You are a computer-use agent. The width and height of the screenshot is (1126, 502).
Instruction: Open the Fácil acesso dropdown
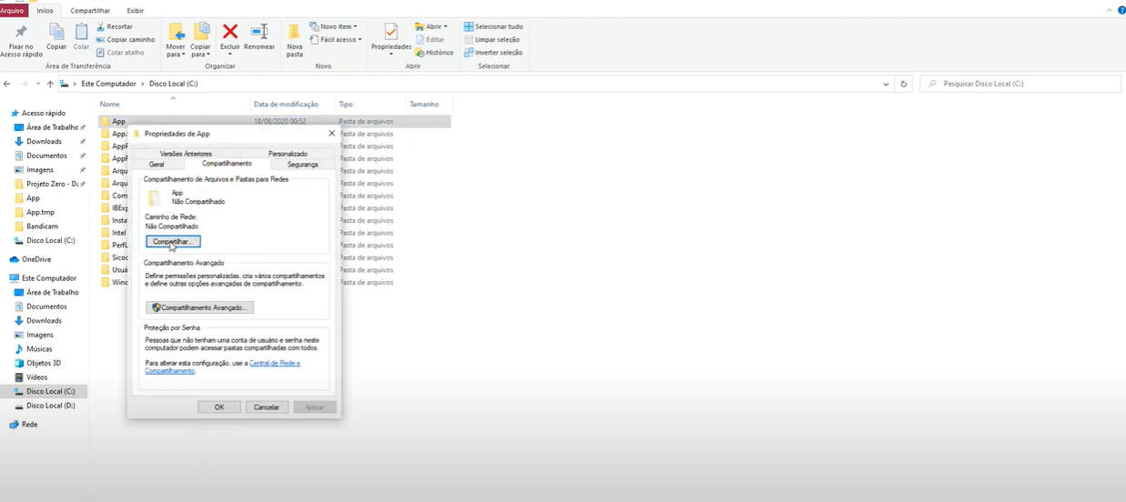tap(336, 40)
